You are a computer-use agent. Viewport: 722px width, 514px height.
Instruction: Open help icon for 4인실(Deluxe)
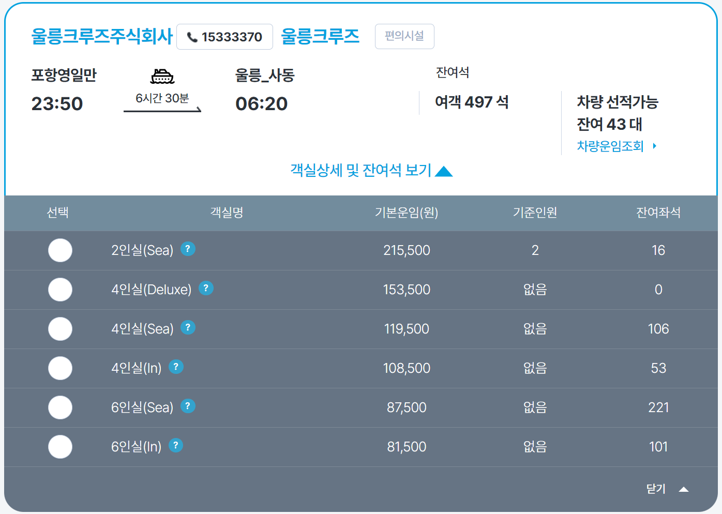206,289
